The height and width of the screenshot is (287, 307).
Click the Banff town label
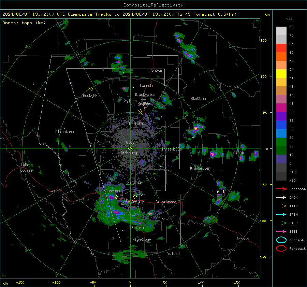(x=56, y=190)
